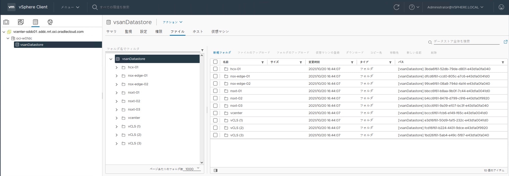The width and height of the screenshot is (509, 176).
Task: Click folder icon of hcx-01 table row
Action: tap(226, 69)
